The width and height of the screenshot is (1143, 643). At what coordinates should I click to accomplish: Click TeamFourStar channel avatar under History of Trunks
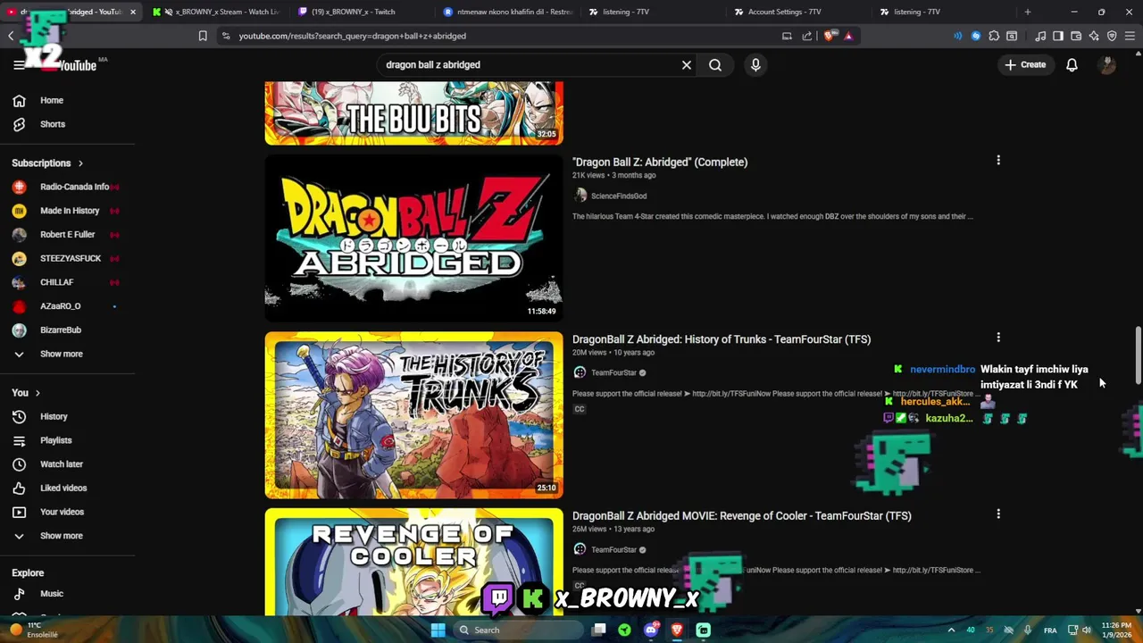[580, 372]
